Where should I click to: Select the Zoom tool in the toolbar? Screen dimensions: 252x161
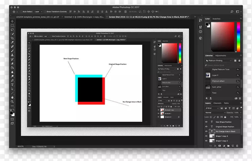[x=12, y=102]
